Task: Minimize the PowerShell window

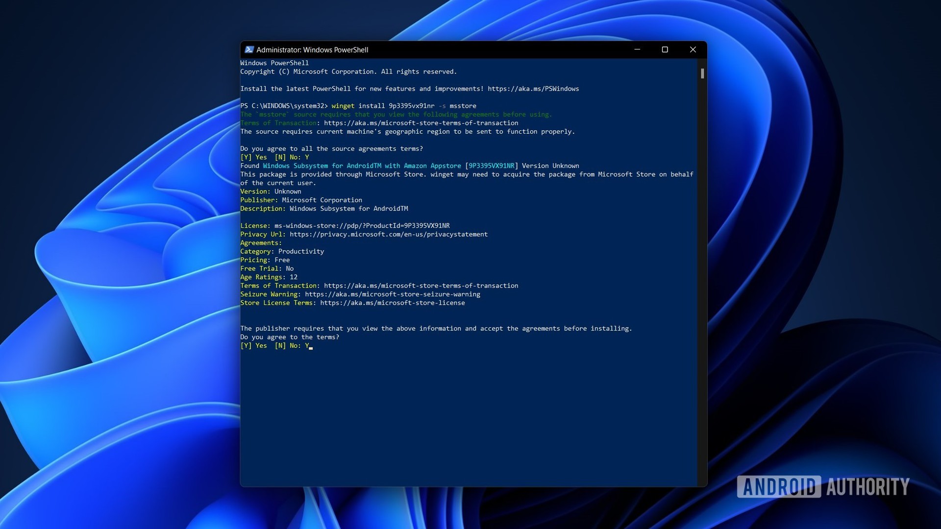Action: pos(637,49)
